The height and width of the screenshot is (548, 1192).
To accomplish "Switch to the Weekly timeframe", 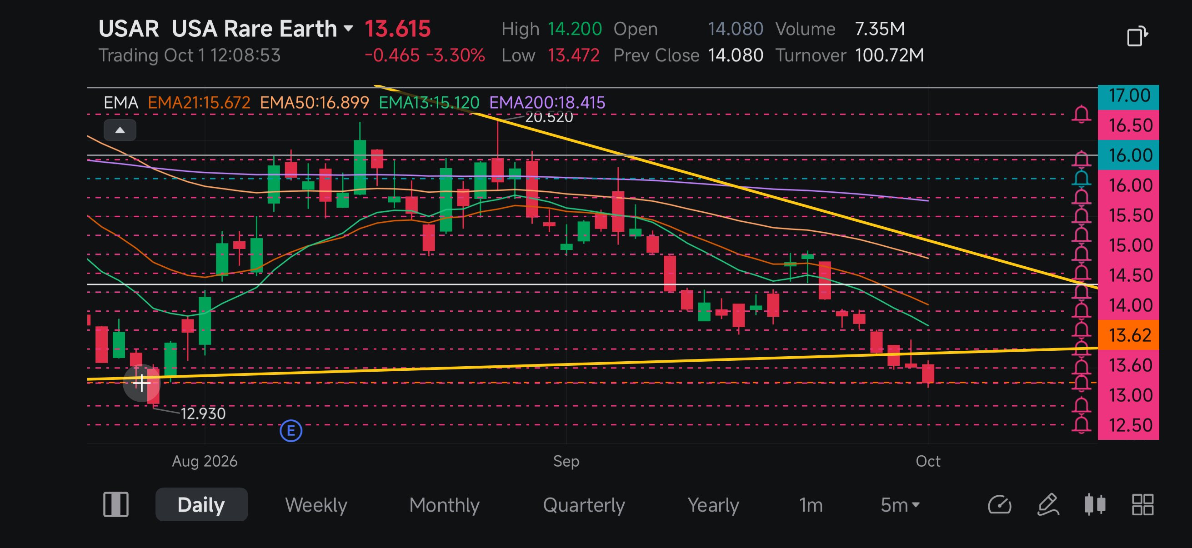I will 316,505.
